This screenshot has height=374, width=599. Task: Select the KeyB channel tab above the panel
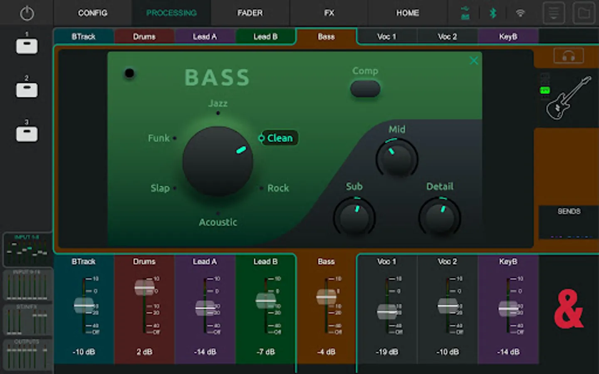tap(508, 37)
